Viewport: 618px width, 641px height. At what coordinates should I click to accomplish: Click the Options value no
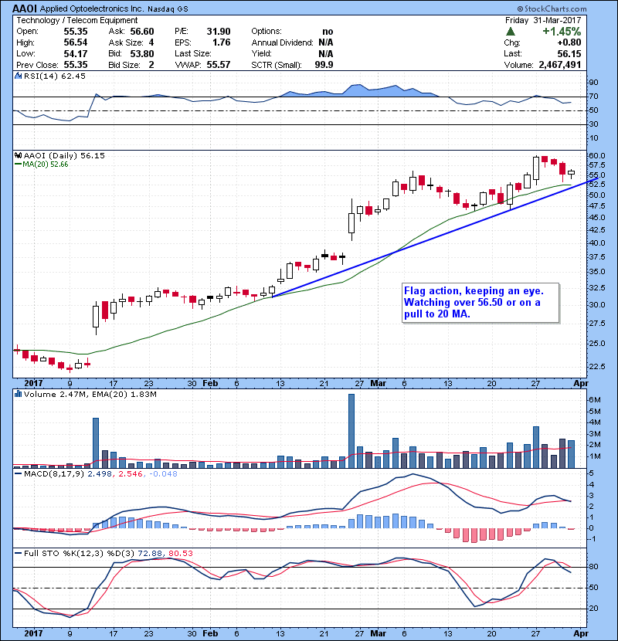coord(328,32)
